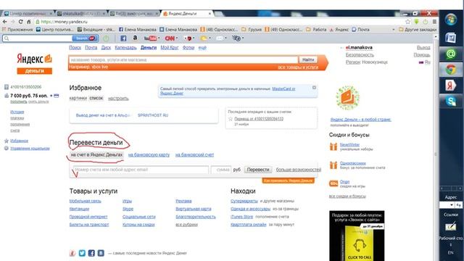Open Amazon icon in the toolbar
The image size is (464, 261).
click(x=135, y=38)
